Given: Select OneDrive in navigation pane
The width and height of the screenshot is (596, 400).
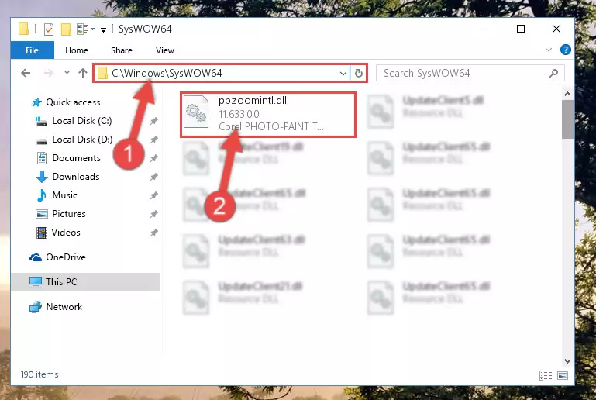Looking at the screenshot, I should pos(66,257).
